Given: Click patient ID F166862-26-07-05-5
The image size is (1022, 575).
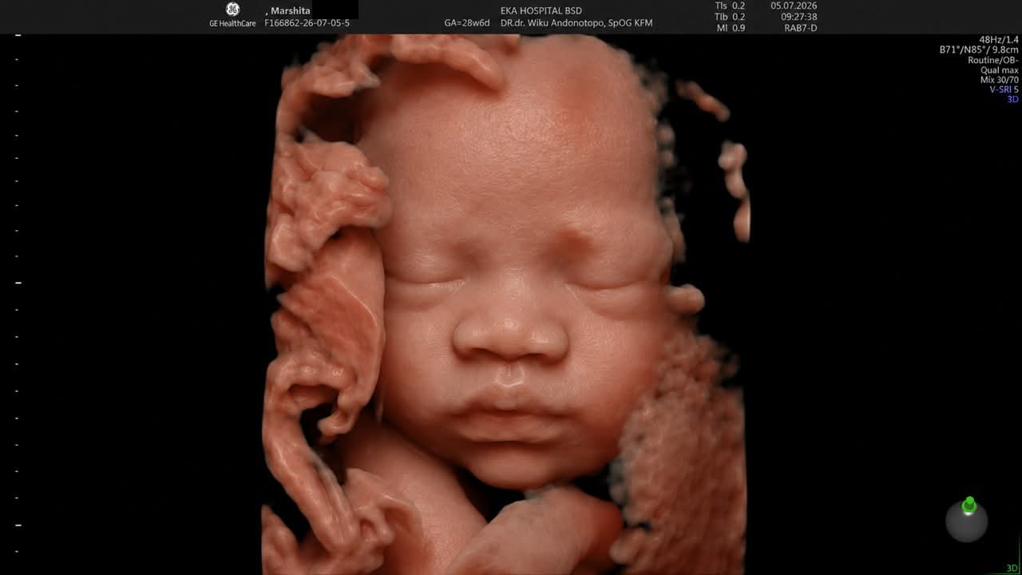Looking at the screenshot, I should (x=307, y=23).
